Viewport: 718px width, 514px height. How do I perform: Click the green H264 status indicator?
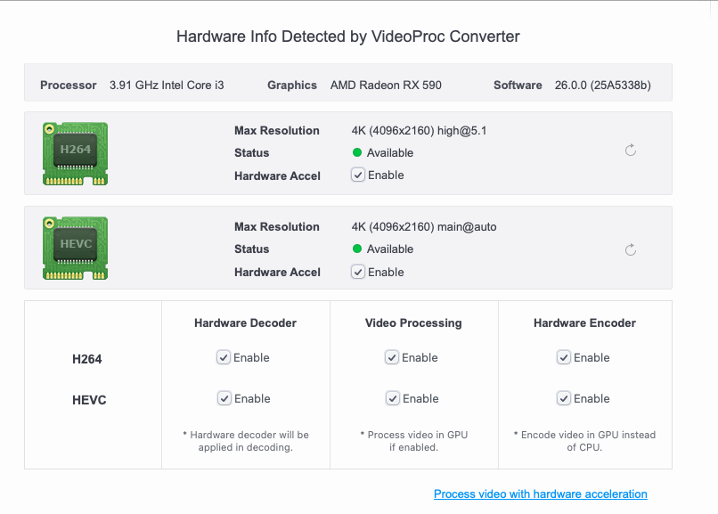(x=357, y=153)
